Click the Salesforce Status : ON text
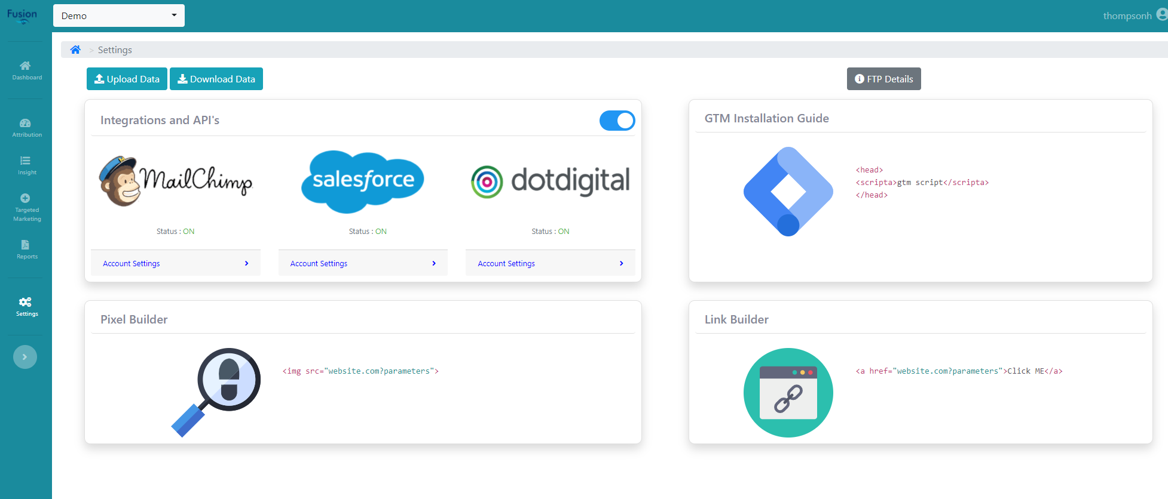Viewport: 1168px width, 499px height. click(368, 231)
